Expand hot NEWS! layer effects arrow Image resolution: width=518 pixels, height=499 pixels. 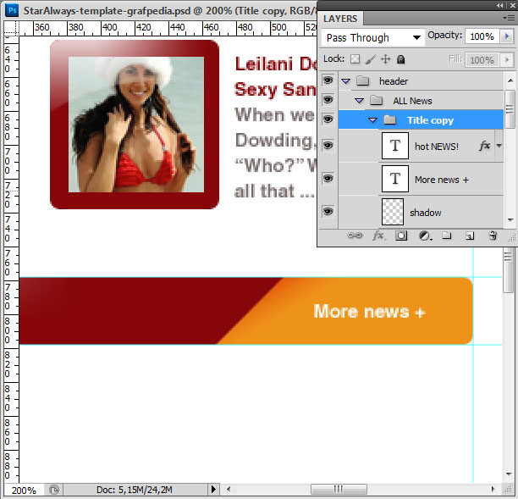point(499,146)
